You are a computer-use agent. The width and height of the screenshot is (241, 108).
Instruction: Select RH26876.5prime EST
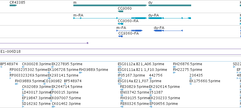click(x=187, y=64)
